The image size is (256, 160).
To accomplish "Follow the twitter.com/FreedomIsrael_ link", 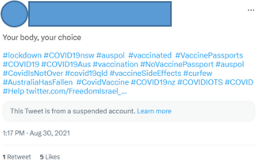I will 76,91.
